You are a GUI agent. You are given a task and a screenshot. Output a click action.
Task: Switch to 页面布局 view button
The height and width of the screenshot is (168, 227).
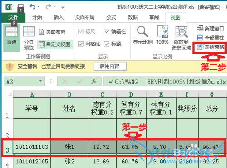(x=52, y=32)
